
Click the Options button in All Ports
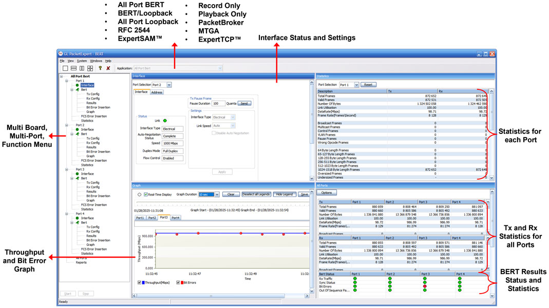pos(327,192)
